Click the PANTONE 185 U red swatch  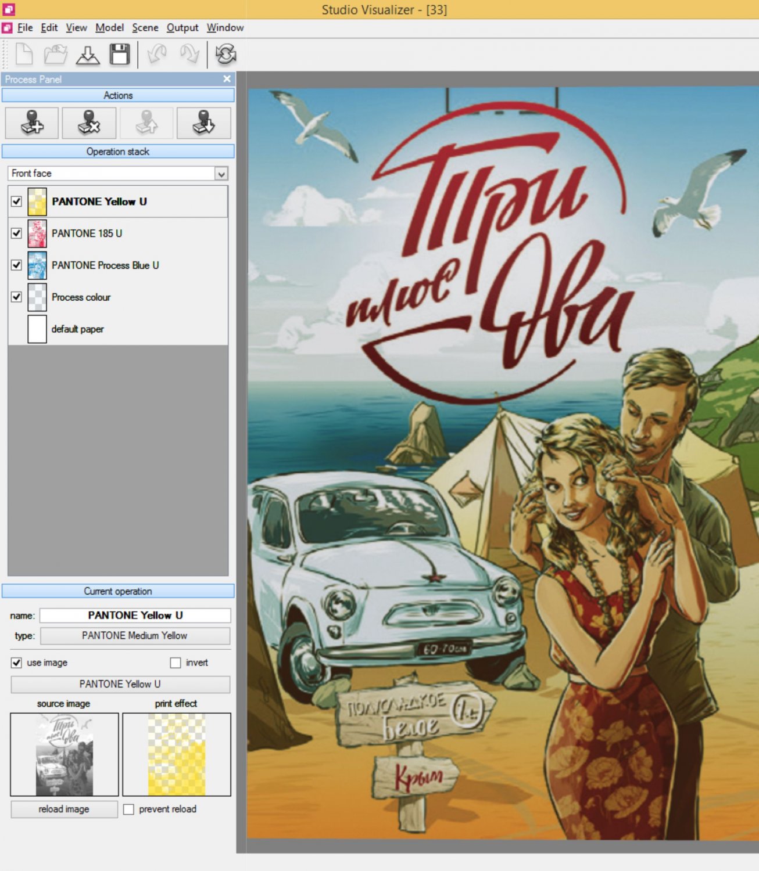(x=37, y=233)
